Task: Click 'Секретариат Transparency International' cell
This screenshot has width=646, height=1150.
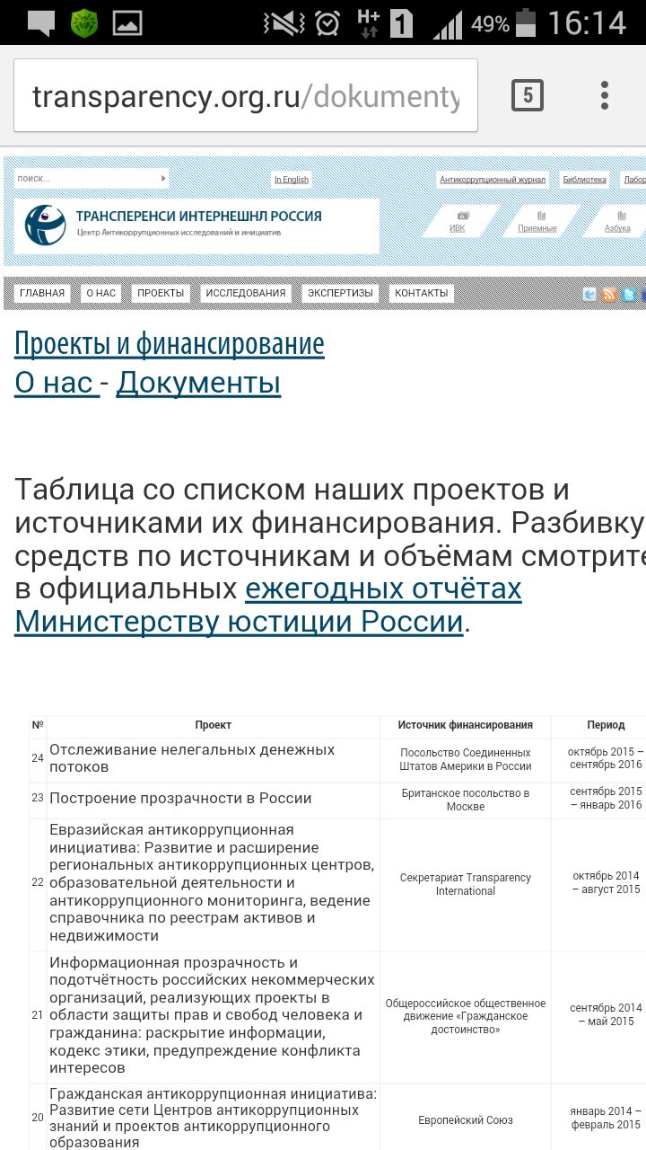Action: [x=466, y=884]
